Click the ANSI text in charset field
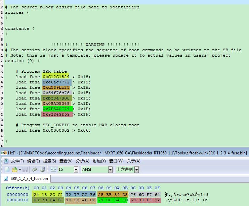Viewport: 249px width, 206px height. tap(87, 169)
